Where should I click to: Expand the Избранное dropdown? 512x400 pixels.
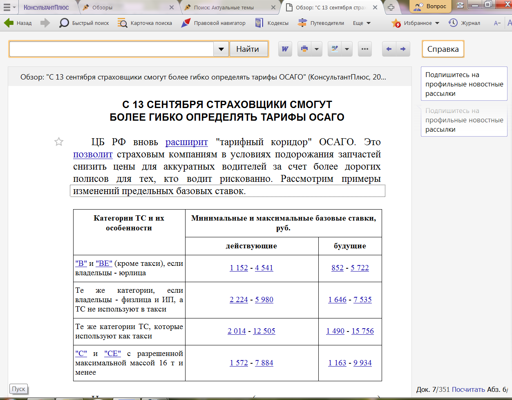[437, 23]
